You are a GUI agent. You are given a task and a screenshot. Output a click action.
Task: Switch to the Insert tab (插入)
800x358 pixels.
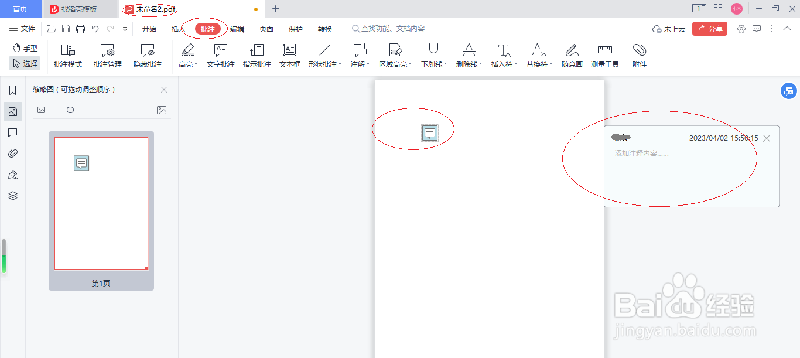tap(178, 29)
